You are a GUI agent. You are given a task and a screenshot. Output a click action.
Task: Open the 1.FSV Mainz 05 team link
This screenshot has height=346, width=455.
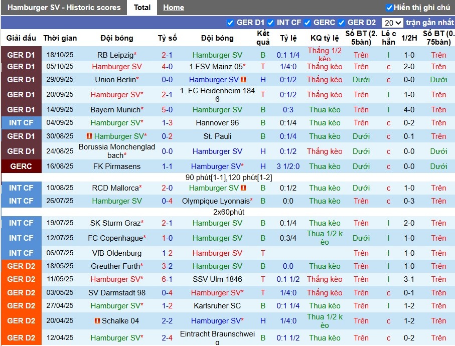click(x=216, y=67)
